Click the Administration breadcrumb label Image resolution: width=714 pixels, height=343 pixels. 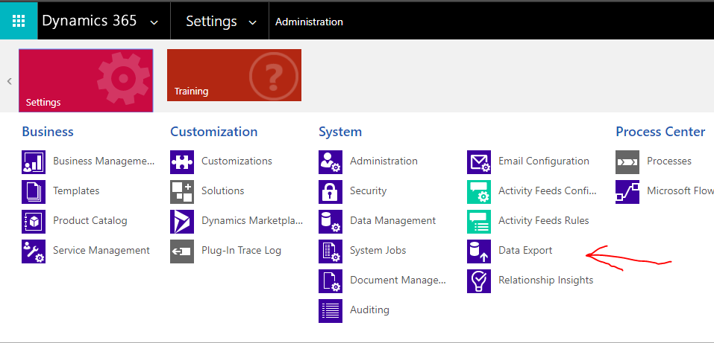point(309,22)
